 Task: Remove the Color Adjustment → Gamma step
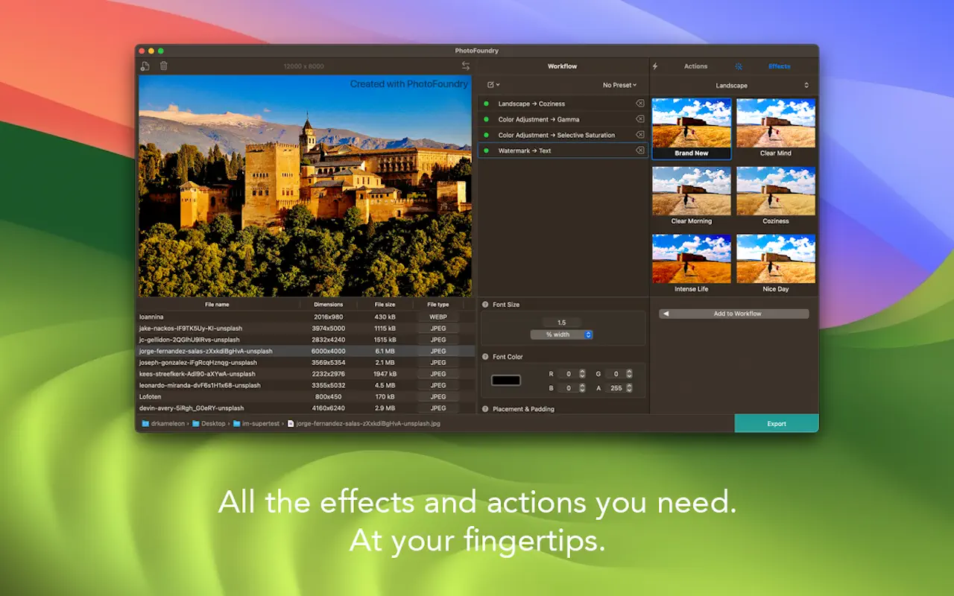[x=639, y=119]
